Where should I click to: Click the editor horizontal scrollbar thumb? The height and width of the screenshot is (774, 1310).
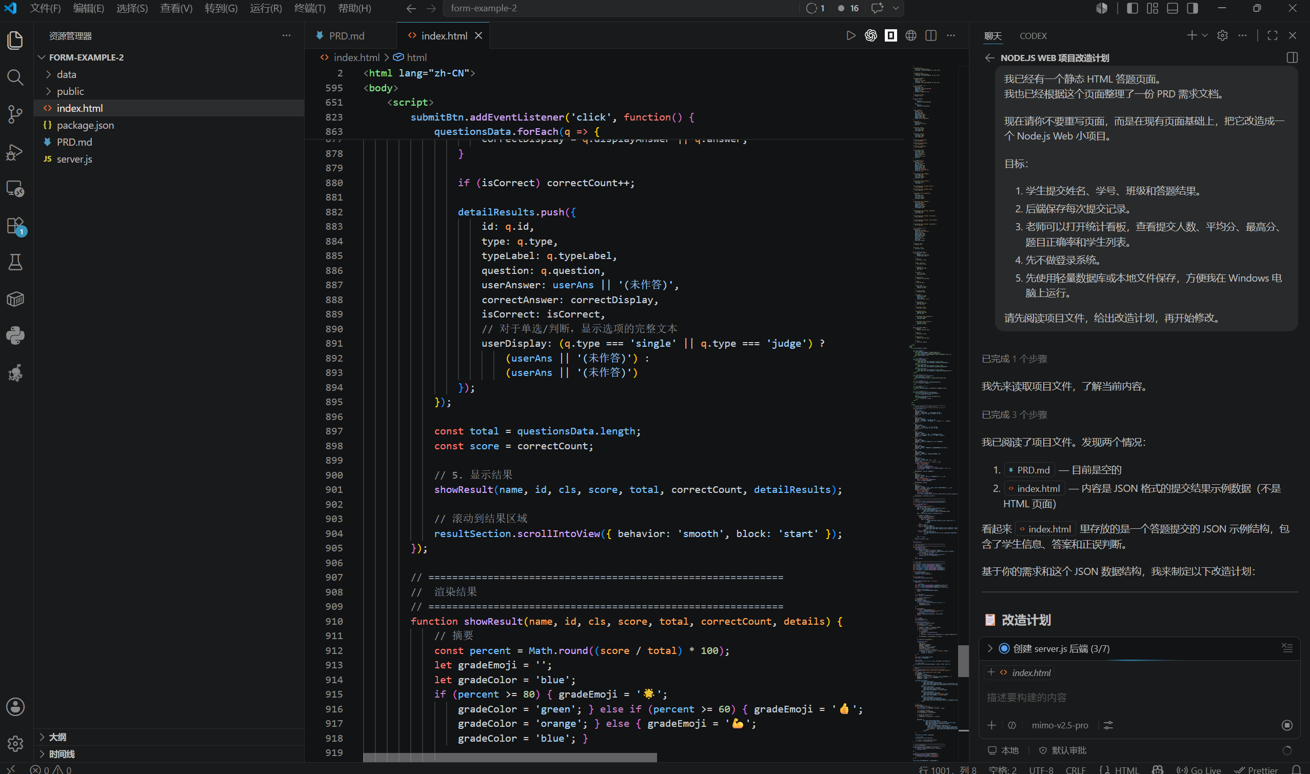509,757
